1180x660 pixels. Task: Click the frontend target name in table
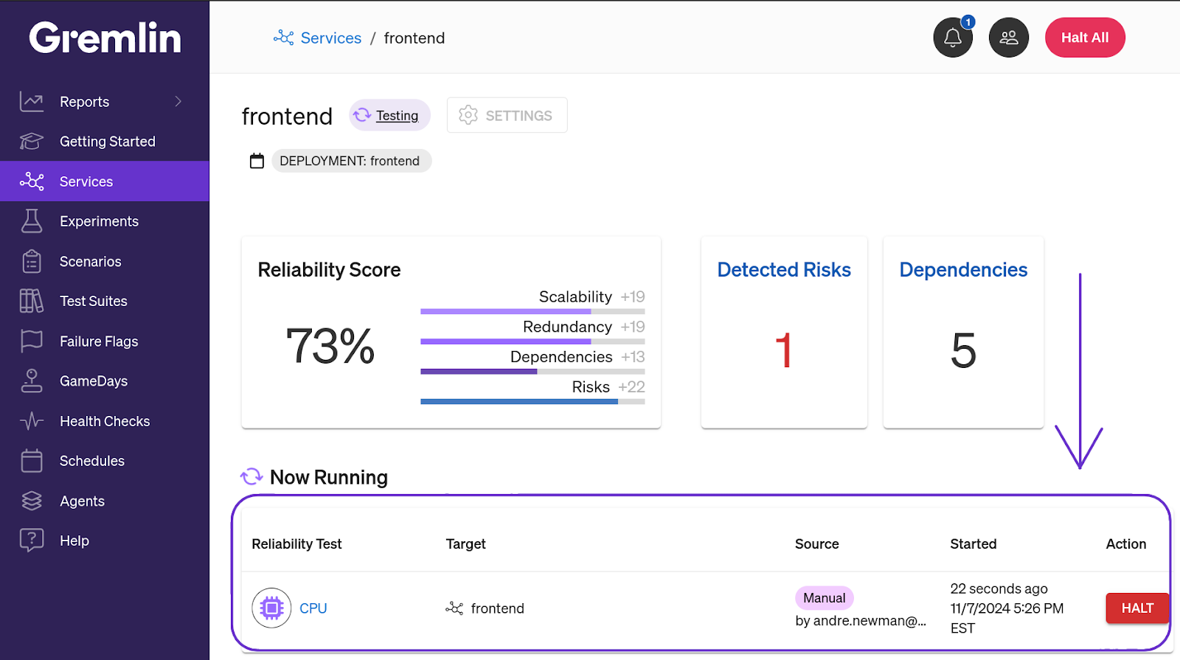[498, 608]
